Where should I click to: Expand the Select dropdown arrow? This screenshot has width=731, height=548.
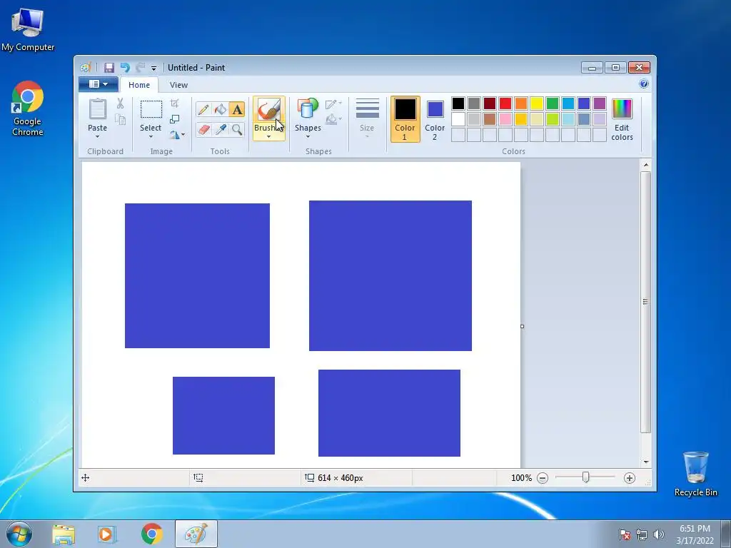coord(151,136)
